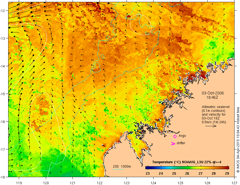Click the latitude label -17
The width and height of the screenshot is (240, 185).
click(3, 149)
